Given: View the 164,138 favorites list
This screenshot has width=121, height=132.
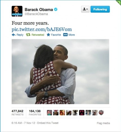Looking at the screenshot, I should coord(35,112).
